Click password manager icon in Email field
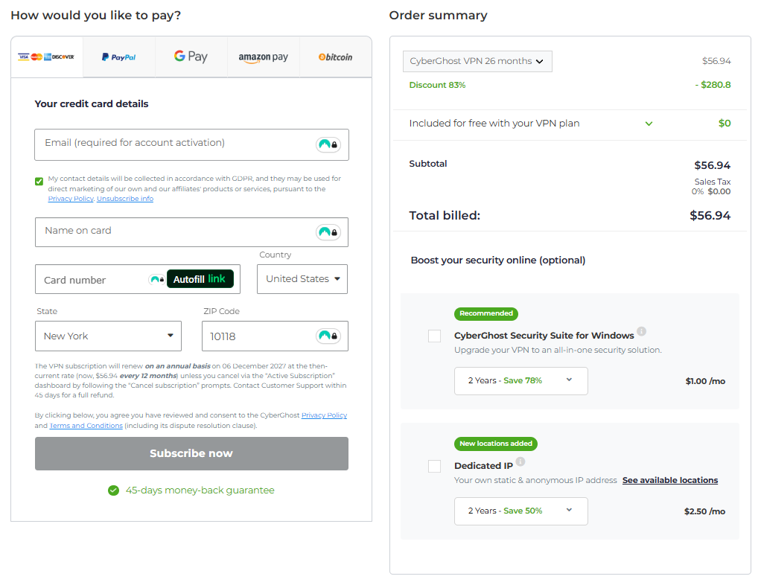The image size is (761, 585). (x=328, y=144)
